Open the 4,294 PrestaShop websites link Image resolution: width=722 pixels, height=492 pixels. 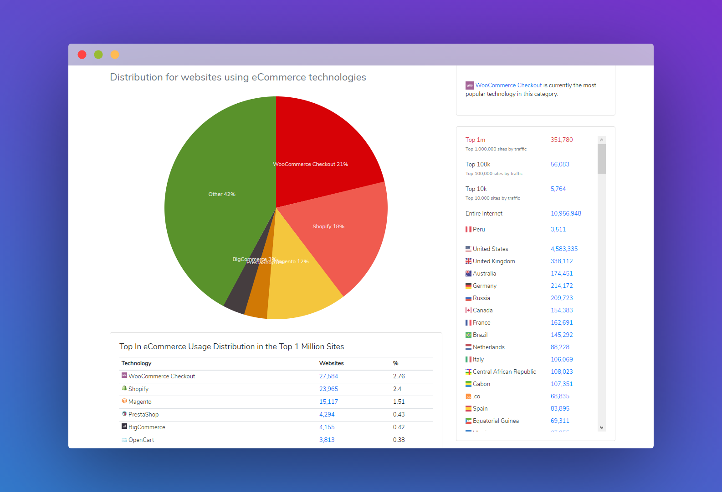point(327,414)
